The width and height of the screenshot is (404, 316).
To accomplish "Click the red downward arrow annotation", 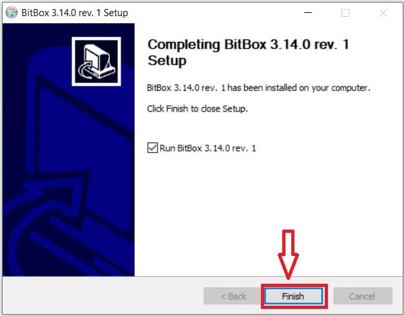I will tap(288, 254).
